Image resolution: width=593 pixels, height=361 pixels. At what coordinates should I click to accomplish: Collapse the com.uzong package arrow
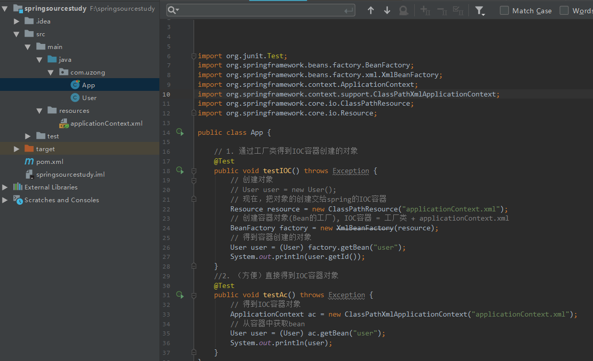51,72
